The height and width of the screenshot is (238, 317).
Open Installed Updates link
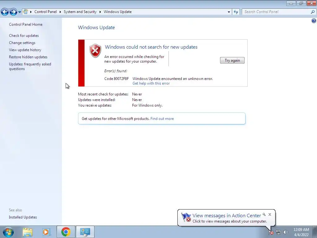tap(23, 217)
